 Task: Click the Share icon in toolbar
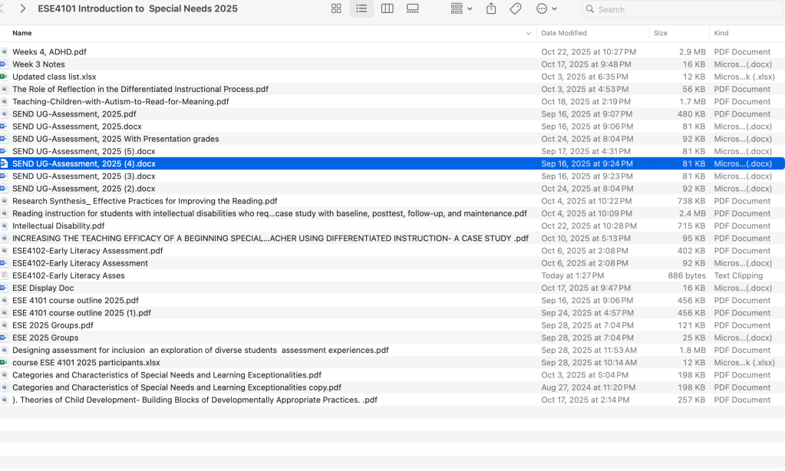491,8
